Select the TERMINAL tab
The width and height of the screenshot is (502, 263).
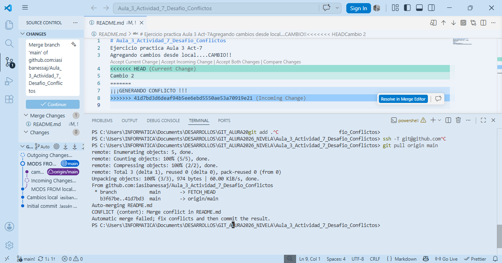(x=199, y=121)
